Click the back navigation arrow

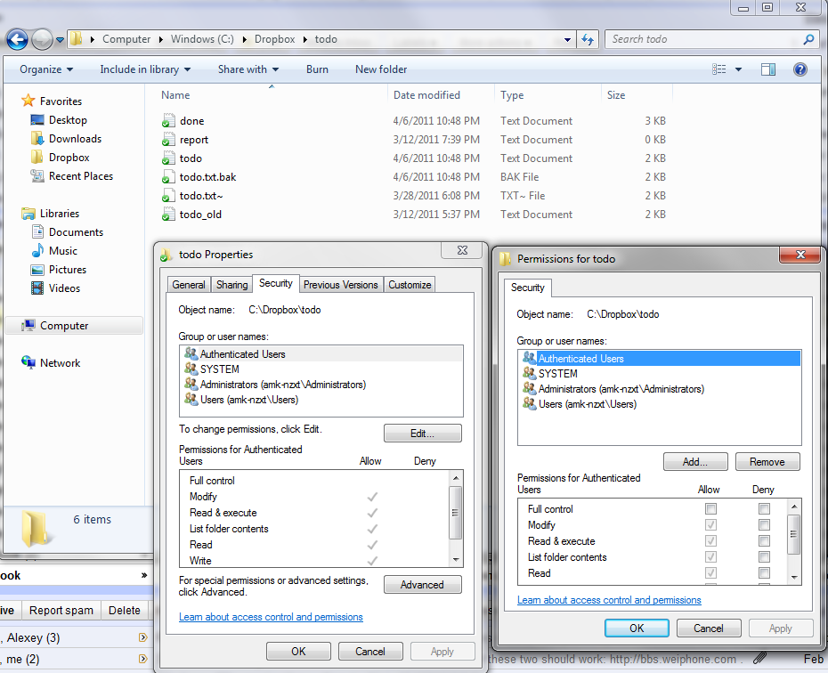pyautogui.click(x=18, y=39)
